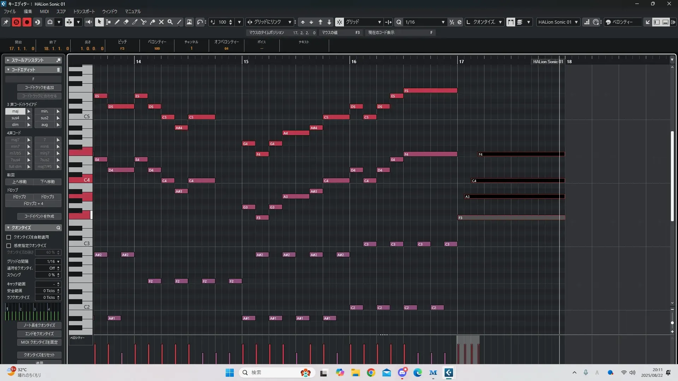The image size is (678, 381).
Task: Open the MIDI menu
Action: (44, 11)
